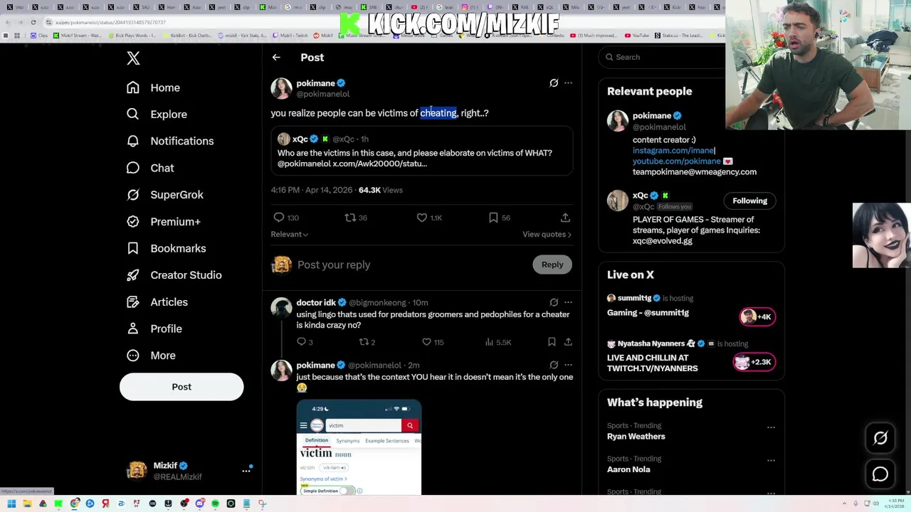Open the Ryan Weathers trending topic
This screenshot has width=911, height=512.
click(x=636, y=437)
